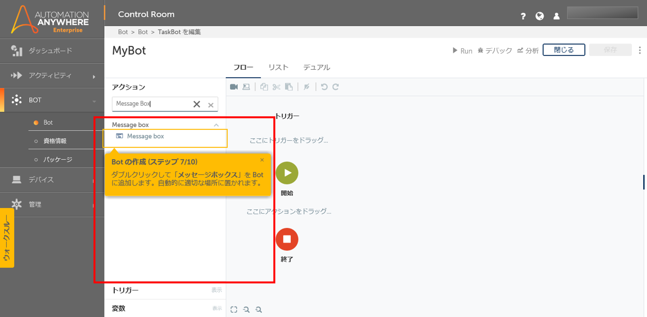Image resolution: width=647 pixels, height=317 pixels.
Task: Open the three-dot more options menu
Action: pos(640,50)
